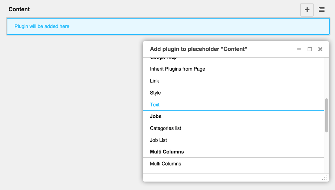Minimize the Add plugin dialog
This screenshot has height=190, width=335.
click(299, 49)
